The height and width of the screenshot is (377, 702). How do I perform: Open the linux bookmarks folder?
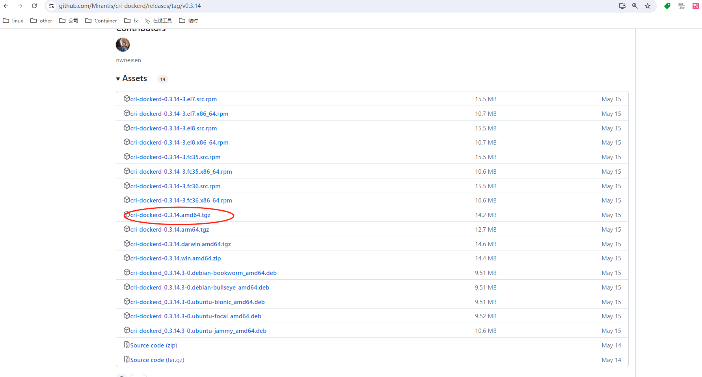13,20
